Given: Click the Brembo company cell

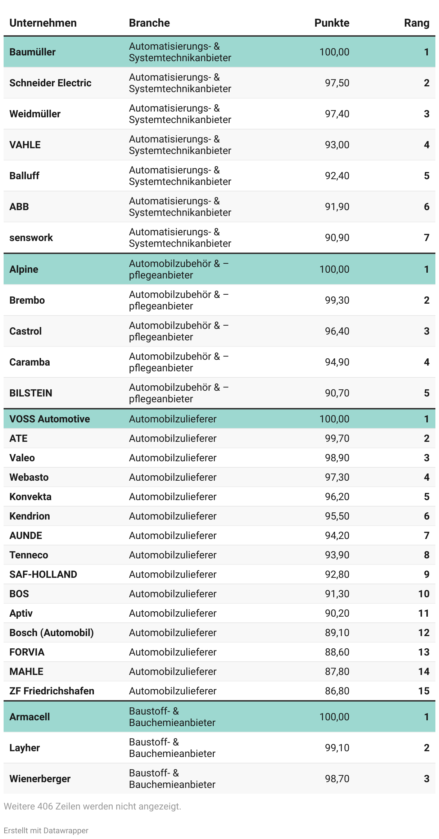Looking at the screenshot, I should point(27,300).
